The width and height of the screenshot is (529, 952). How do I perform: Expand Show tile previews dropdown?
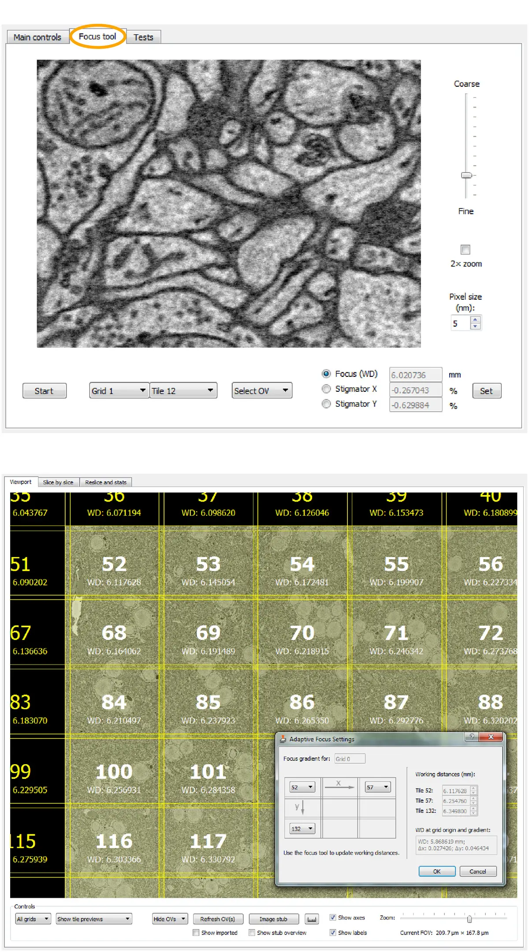click(x=94, y=919)
